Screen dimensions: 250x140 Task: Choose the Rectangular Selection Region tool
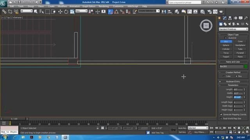(x=47, y=12)
